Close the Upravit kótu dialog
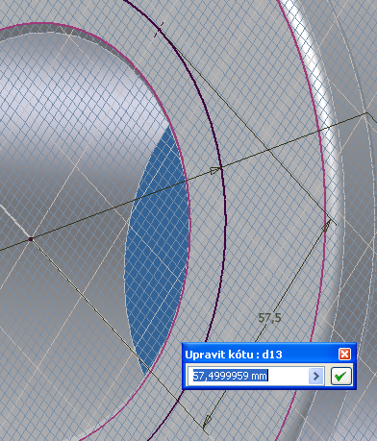 (x=344, y=355)
